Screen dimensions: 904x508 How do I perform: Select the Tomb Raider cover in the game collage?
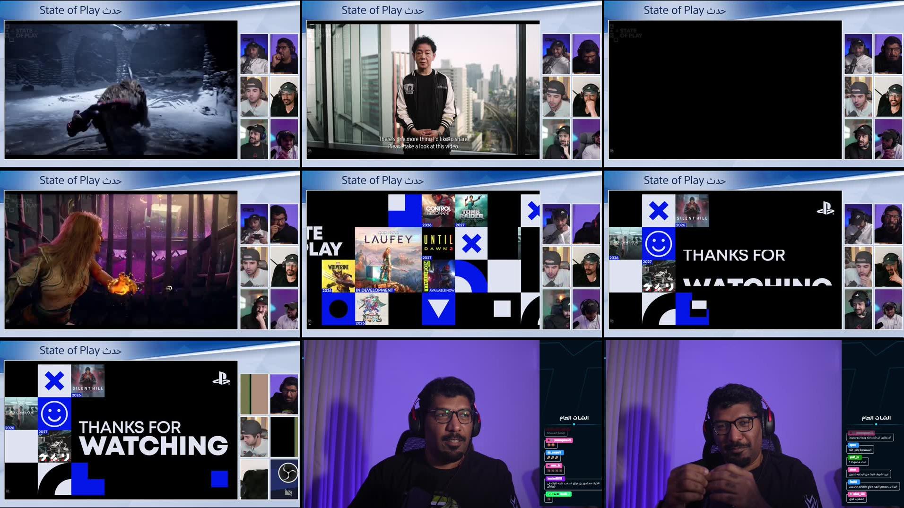pos(471,211)
